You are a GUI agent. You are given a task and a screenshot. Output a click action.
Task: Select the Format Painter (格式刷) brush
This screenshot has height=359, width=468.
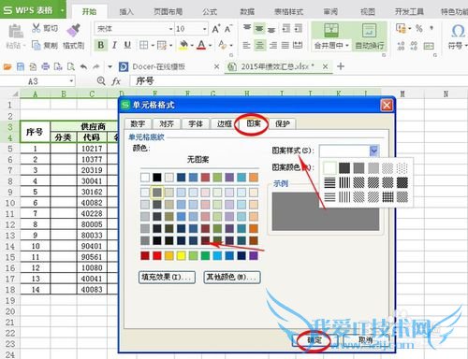coord(74,31)
